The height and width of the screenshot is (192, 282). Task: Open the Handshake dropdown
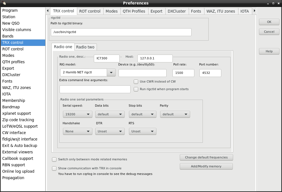coord(78,132)
